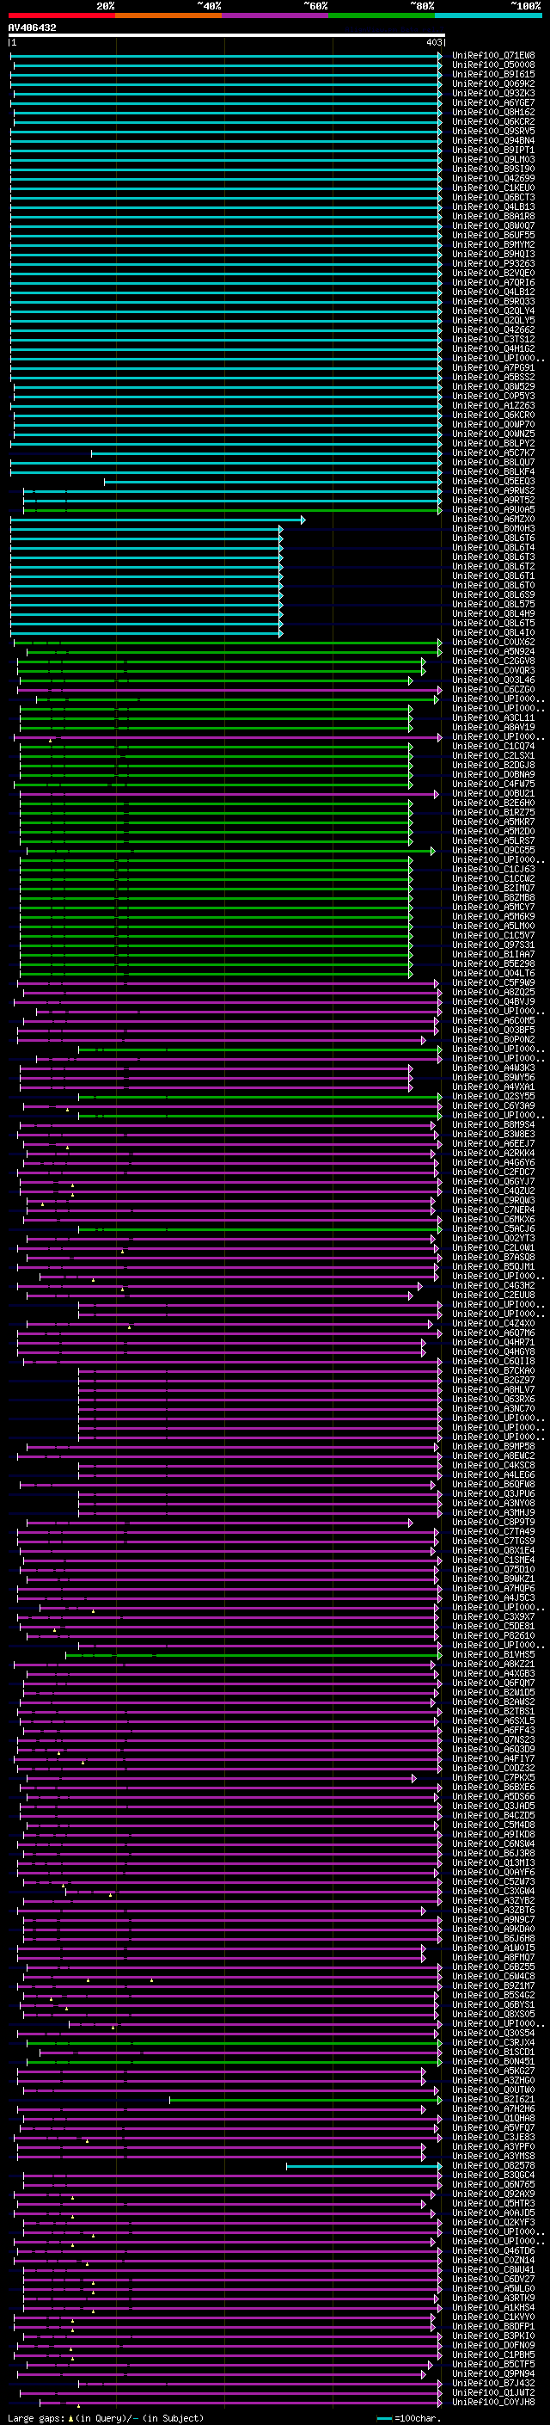Select label UniRef100_C2GGV8
Viewport: 550px width, 2425px height.
pos(493,661)
